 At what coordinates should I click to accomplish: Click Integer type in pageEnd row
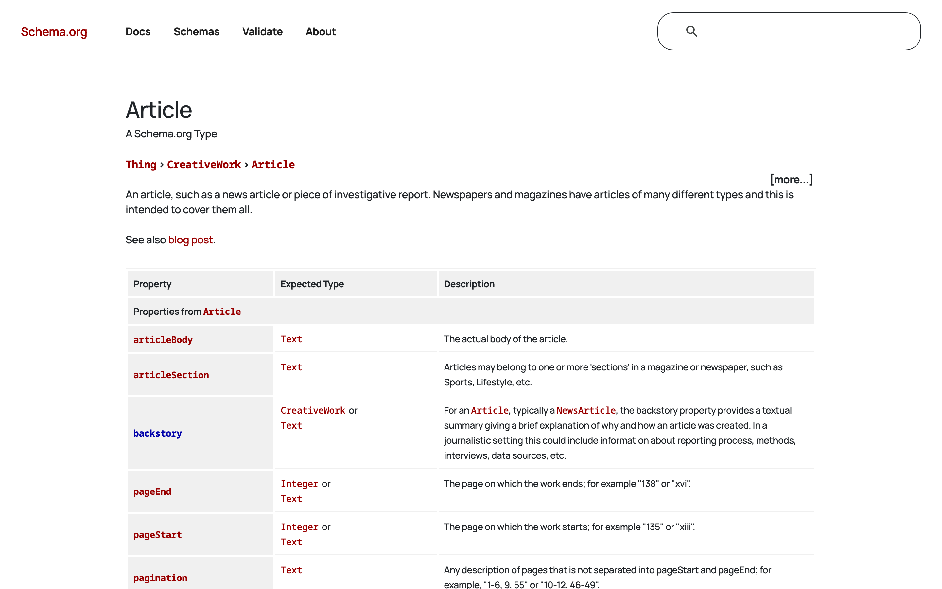[x=299, y=484]
